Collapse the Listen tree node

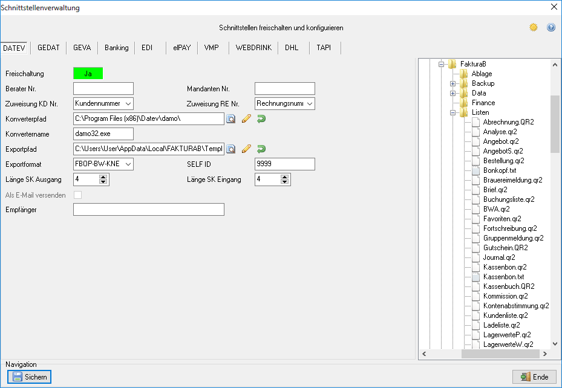point(453,112)
